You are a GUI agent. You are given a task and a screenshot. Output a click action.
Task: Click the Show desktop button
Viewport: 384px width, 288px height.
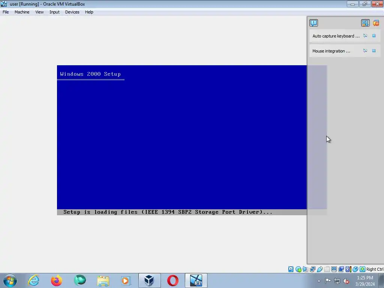[381, 280]
